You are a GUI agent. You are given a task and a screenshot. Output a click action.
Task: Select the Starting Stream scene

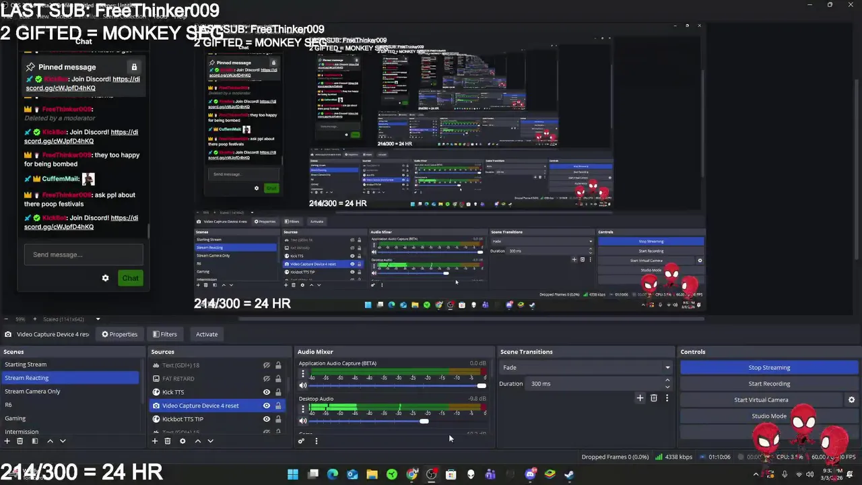click(70, 364)
